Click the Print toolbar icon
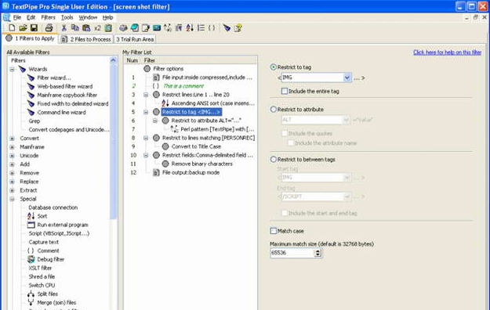This screenshot has height=310, width=490. pyautogui.click(x=49, y=27)
